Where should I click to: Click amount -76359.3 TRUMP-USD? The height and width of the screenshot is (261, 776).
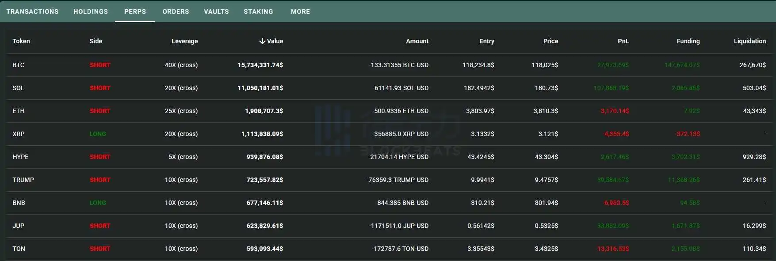tap(398, 180)
